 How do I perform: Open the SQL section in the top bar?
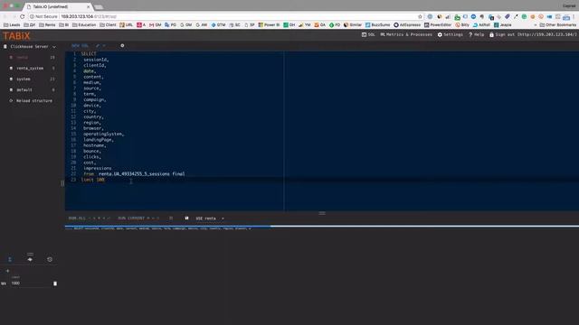point(368,34)
